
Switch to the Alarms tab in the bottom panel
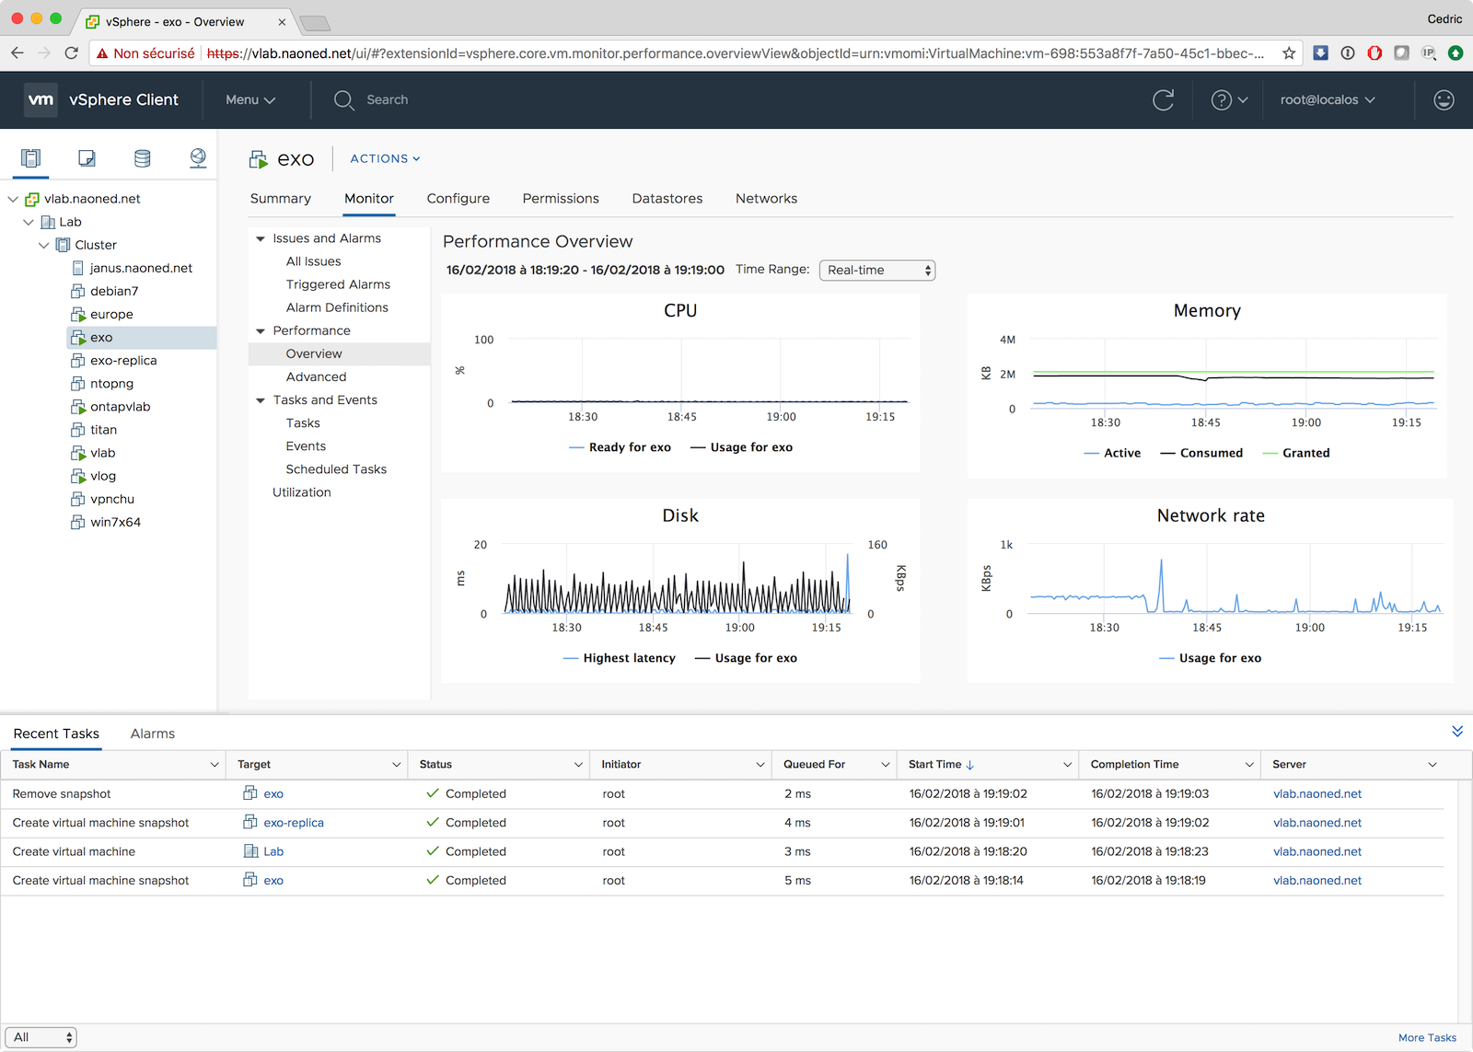(153, 734)
